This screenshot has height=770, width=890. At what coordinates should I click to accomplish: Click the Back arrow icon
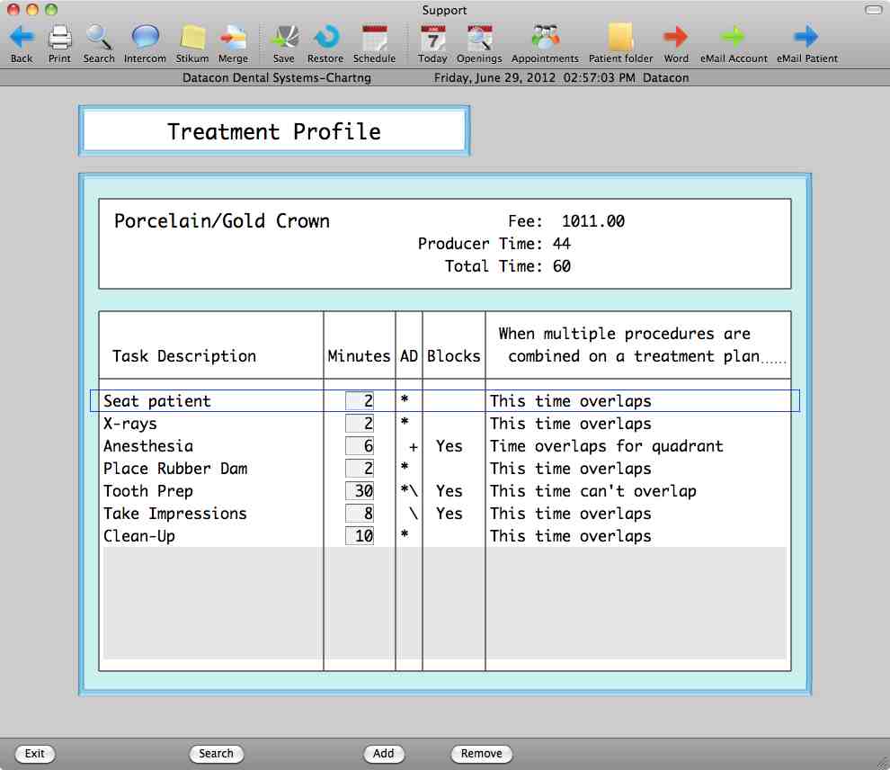click(22, 37)
